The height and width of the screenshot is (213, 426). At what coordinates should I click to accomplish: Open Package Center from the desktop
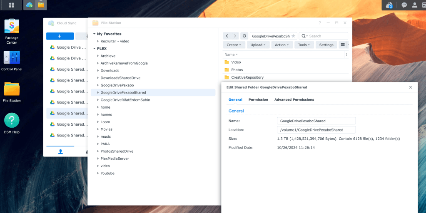[x=12, y=31]
